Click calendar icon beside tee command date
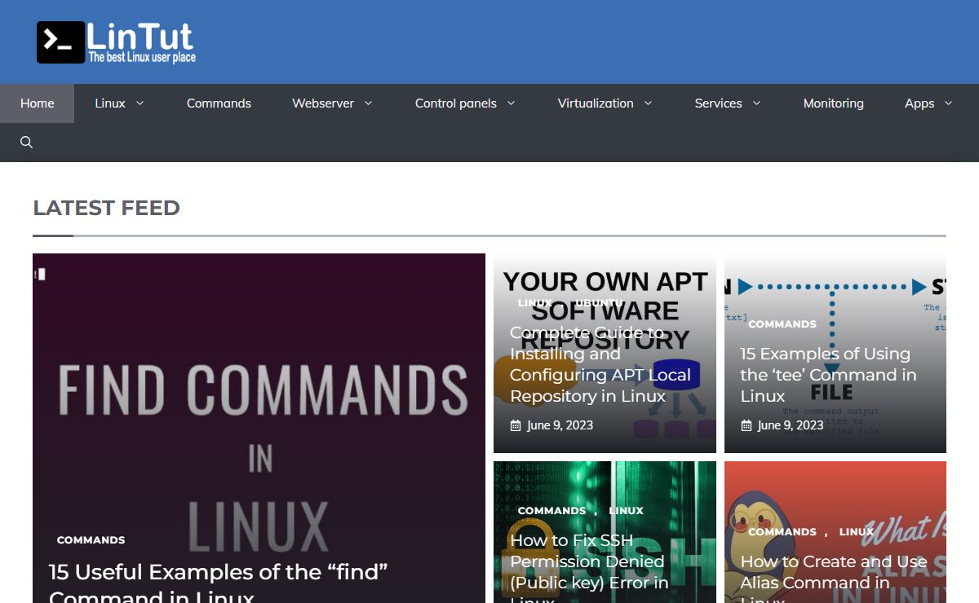979x603 pixels. 746,425
